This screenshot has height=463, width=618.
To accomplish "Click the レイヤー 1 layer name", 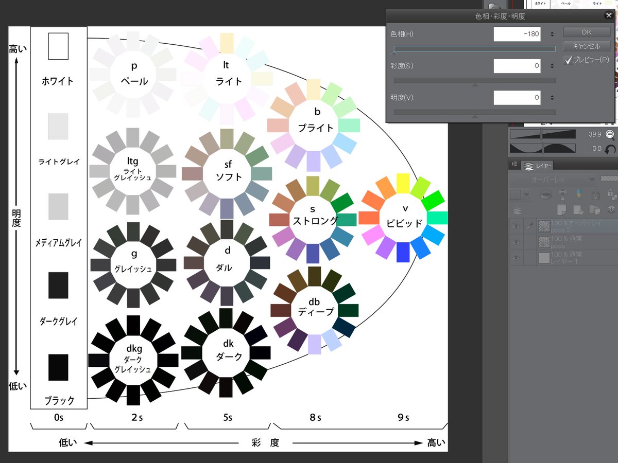I will click(x=565, y=262).
